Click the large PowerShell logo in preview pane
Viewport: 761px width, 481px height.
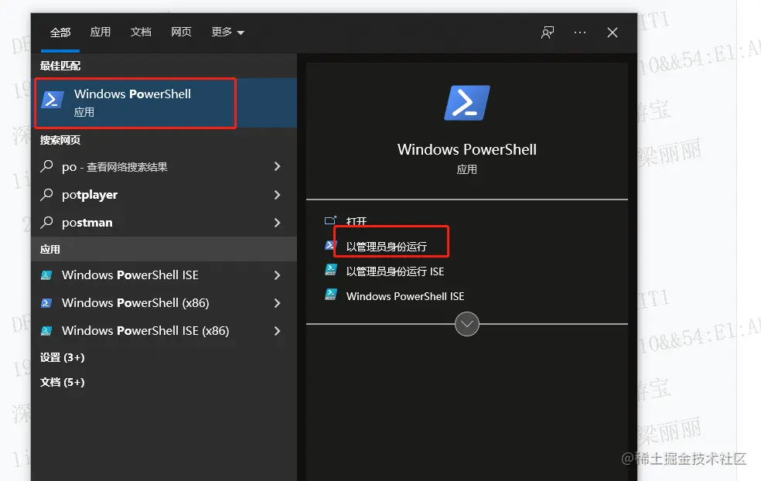tap(467, 103)
